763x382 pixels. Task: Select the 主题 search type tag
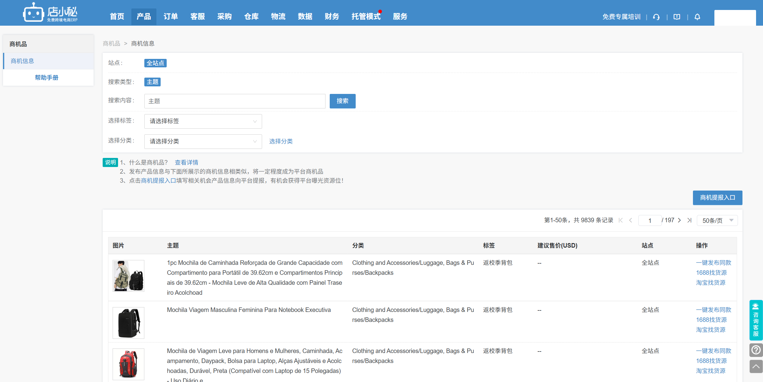click(152, 82)
